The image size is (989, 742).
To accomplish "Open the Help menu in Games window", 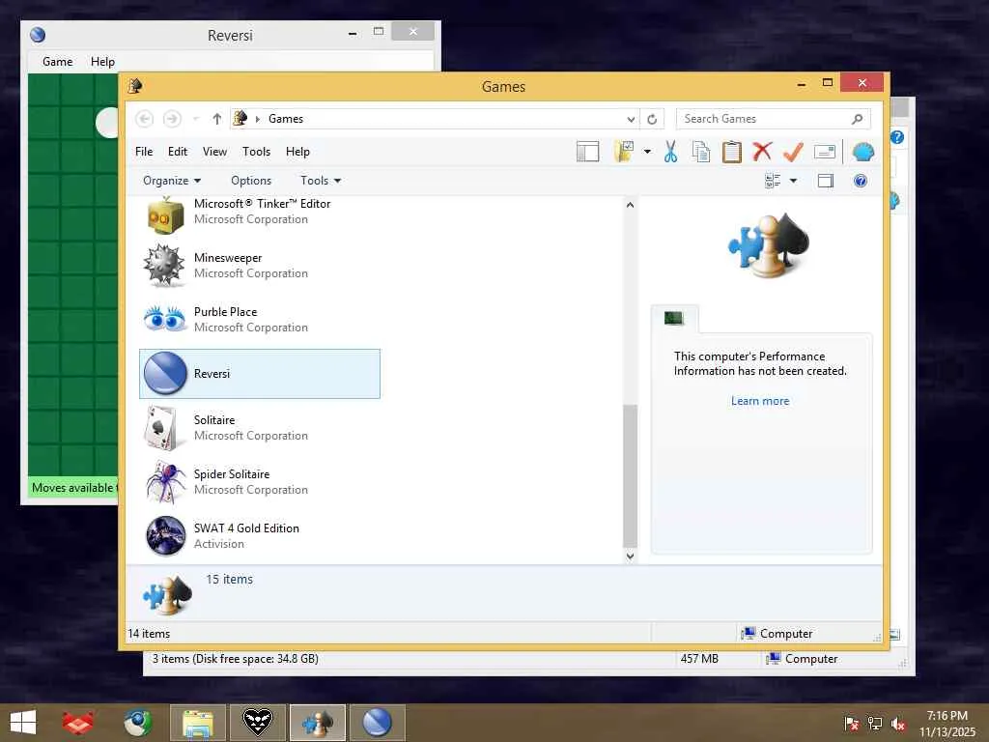I will click(x=297, y=152).
